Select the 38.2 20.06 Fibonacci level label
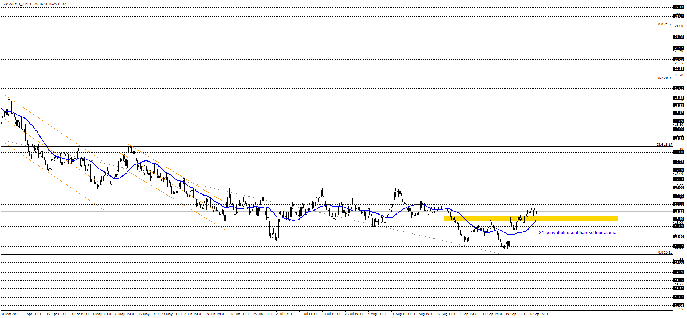The height and width of the screenshot is (318, 687). tap(664, 78)
